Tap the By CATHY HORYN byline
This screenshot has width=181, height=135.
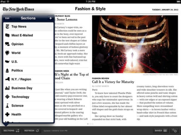(x=100, y=86)
